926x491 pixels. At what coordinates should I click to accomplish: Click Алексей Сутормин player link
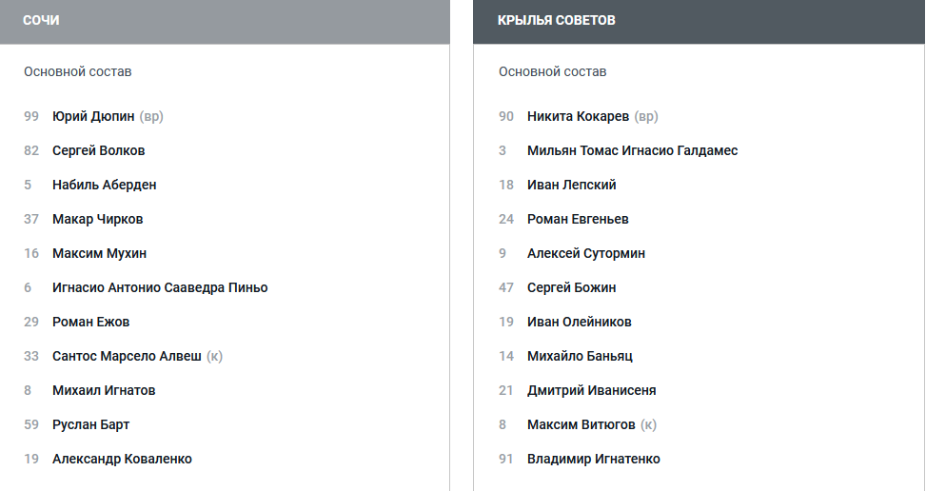coord(585,253)
